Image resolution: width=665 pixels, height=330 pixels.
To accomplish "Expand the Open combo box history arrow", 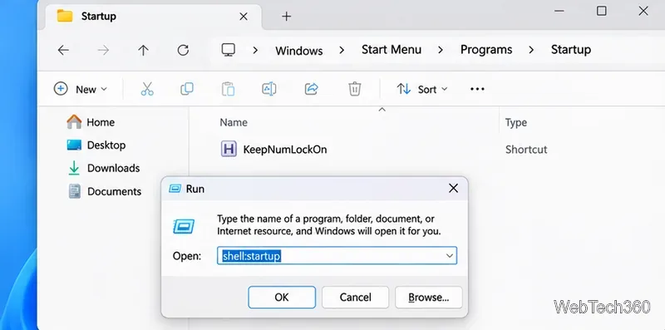I will [449, 256].
